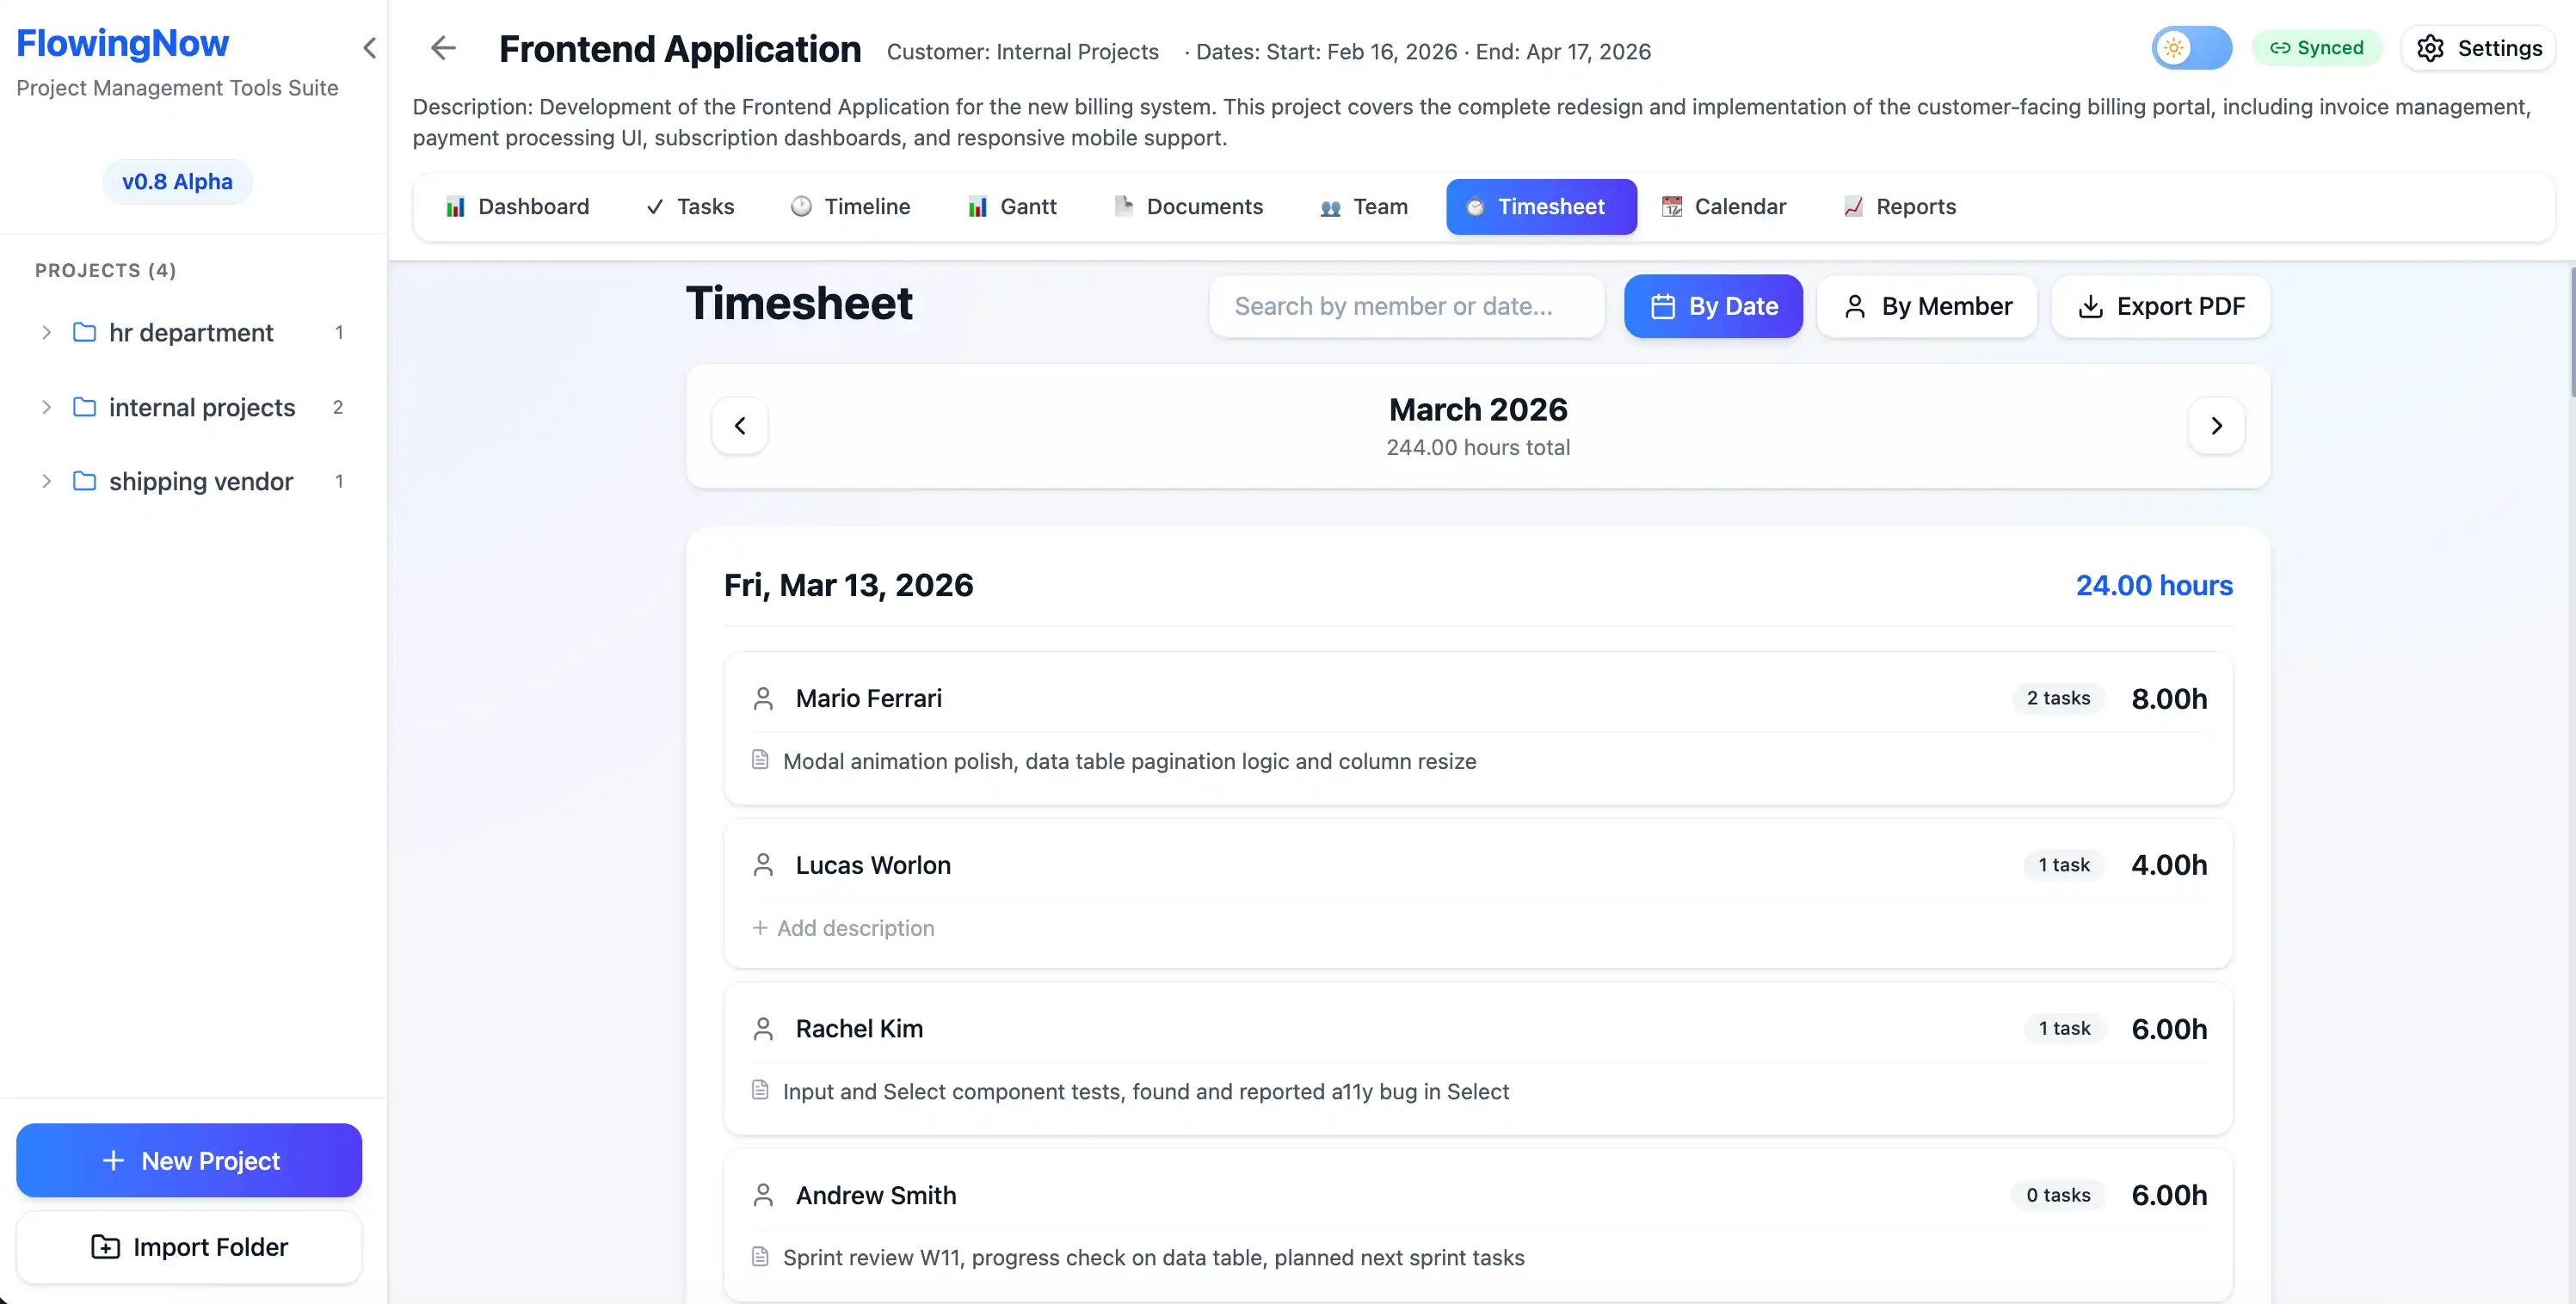
Task: Open the Team members icon
Action: click(1329, 207)
